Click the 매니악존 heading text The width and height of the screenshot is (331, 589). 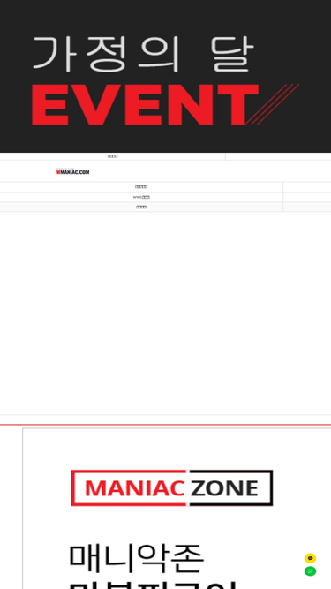137,559
